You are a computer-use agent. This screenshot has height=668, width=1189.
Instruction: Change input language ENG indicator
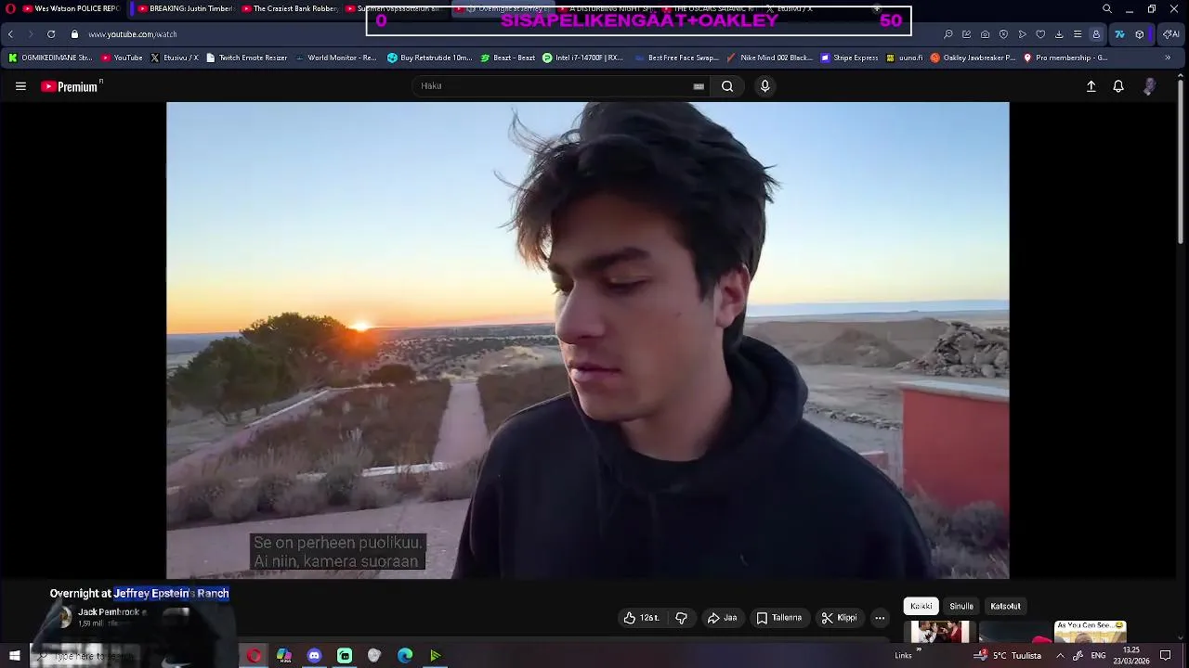point(1098,656)
